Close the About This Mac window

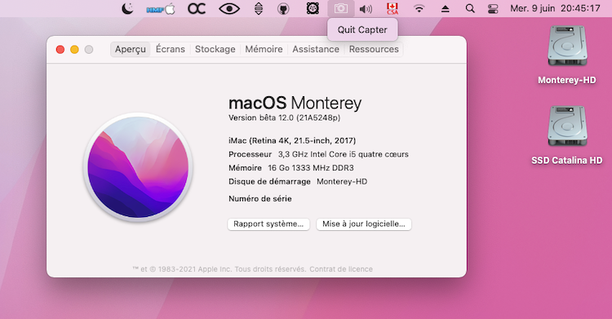tap(60, 50)
